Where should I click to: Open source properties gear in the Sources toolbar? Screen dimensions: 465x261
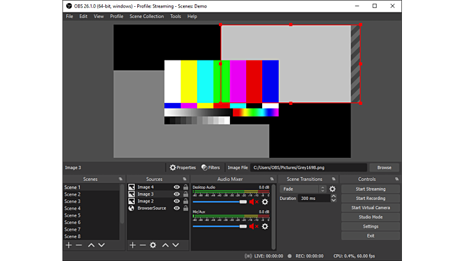(x=153, y=245)
